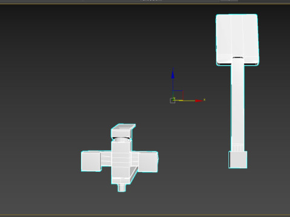Grab the red X axis gizmo arrow
290x217 pixels.
click(199, 101)
